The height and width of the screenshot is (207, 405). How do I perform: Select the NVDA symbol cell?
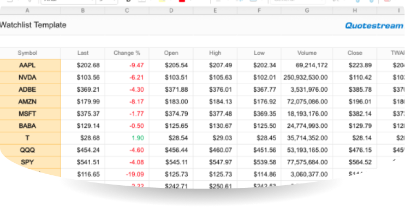point(27,78)
